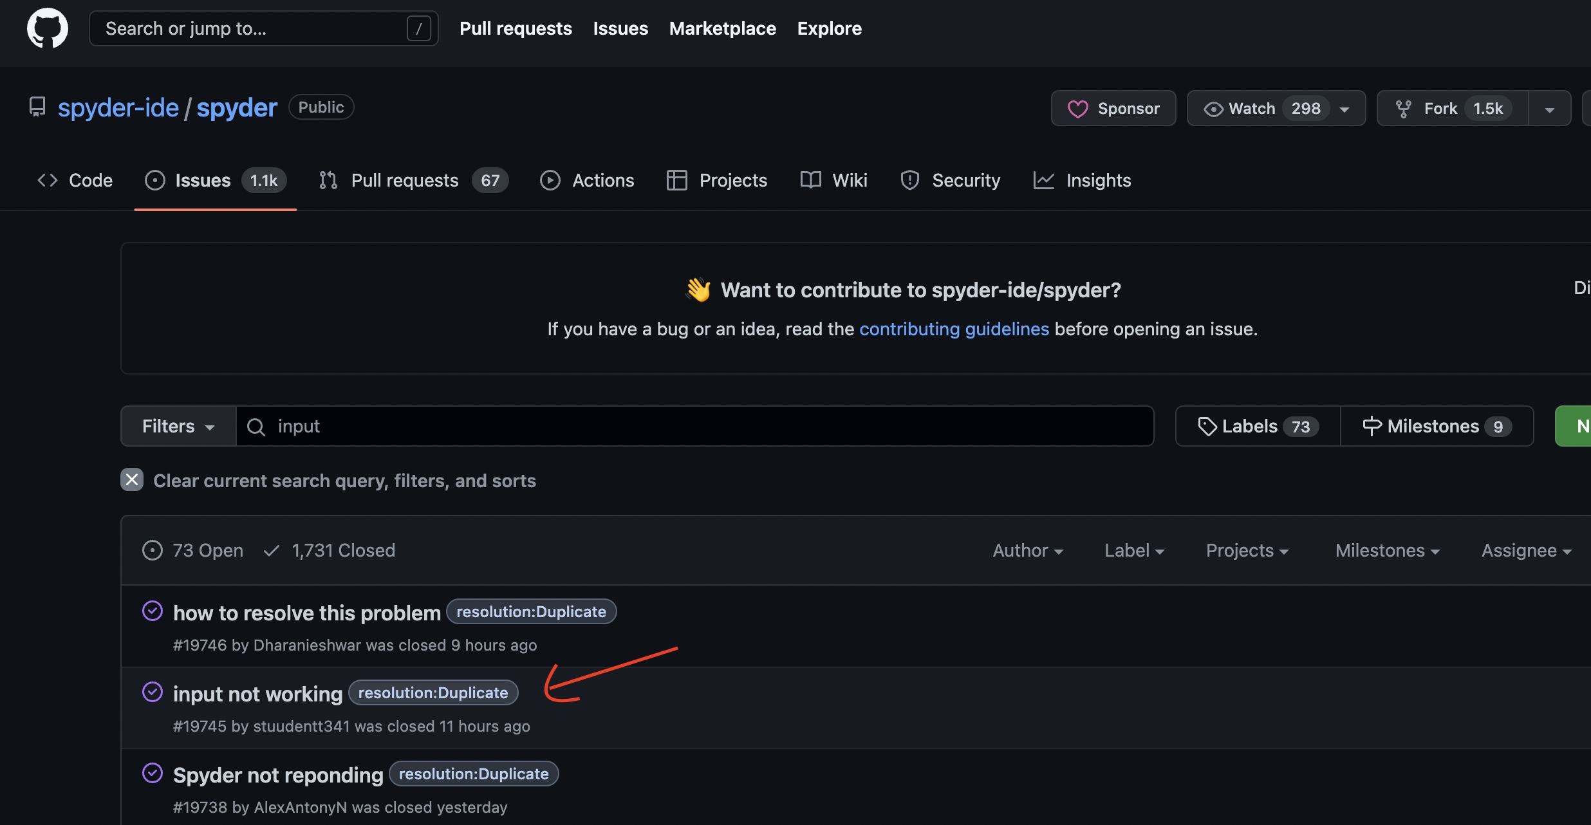
Task: Open the Milestones filter dropdown in the issue list header
Action: pos(1388,550)
